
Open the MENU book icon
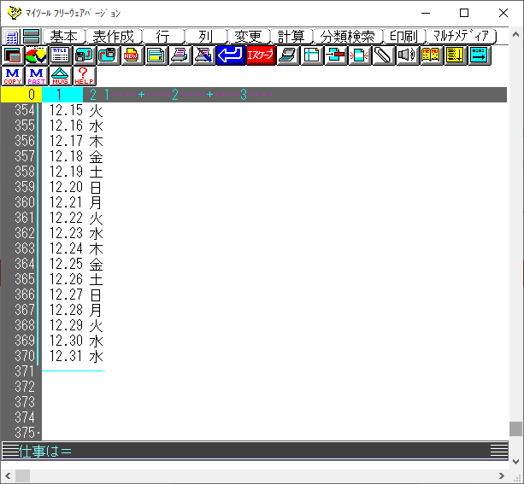(431, 55)
